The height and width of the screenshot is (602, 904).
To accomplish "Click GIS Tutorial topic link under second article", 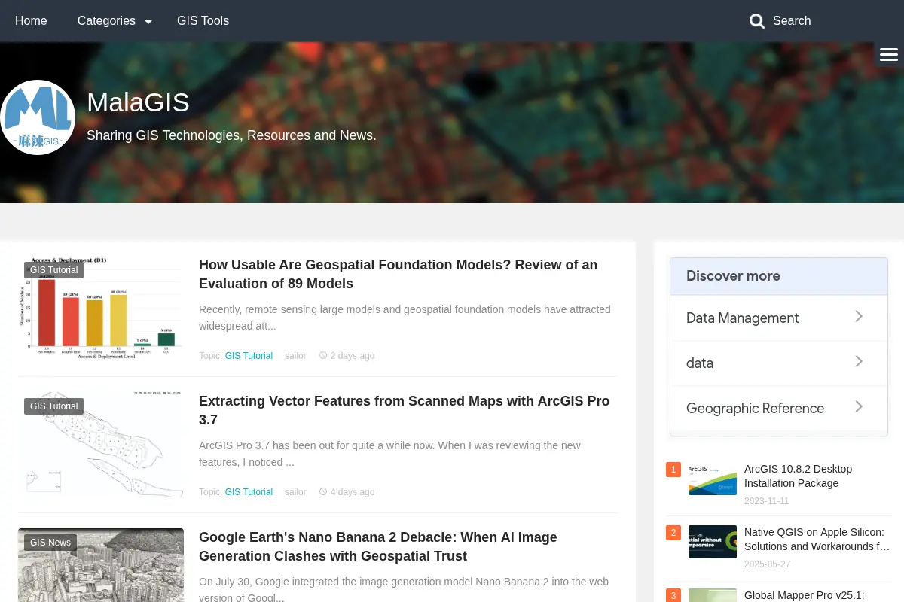I will point(249,491).
